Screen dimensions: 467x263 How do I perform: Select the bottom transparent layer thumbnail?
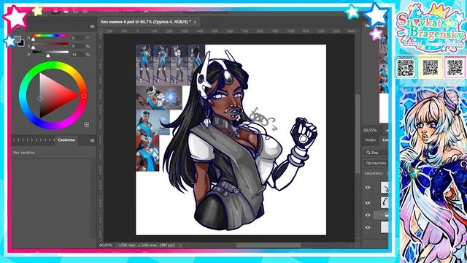point(385,227)
